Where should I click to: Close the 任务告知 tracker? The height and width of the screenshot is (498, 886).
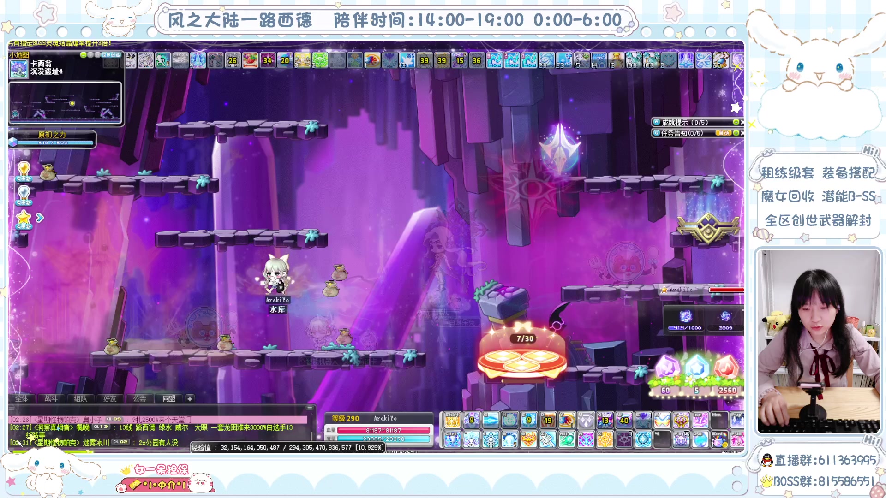pos(742,133)
